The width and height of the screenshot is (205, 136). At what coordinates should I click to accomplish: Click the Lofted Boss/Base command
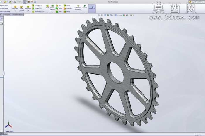point(4,8)
